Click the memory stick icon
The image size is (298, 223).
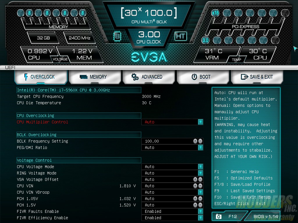click(84, 77)
